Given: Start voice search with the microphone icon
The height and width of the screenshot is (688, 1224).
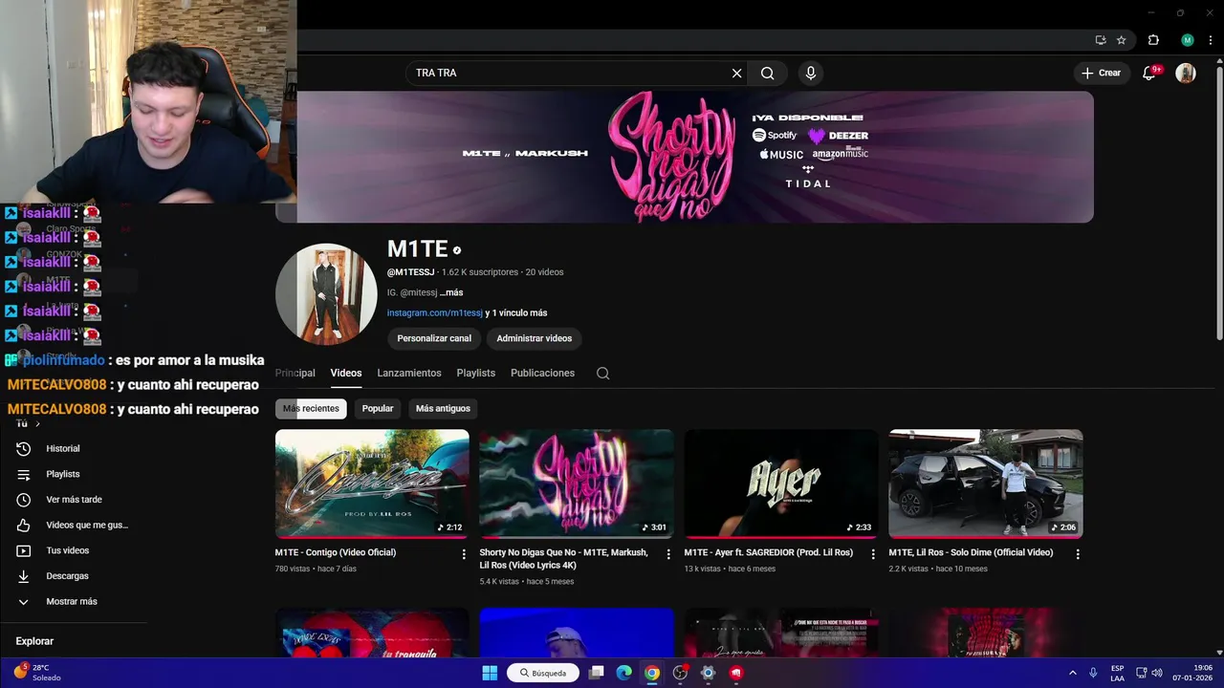Looking at the screenshot, I should click(x=811, y=73).
